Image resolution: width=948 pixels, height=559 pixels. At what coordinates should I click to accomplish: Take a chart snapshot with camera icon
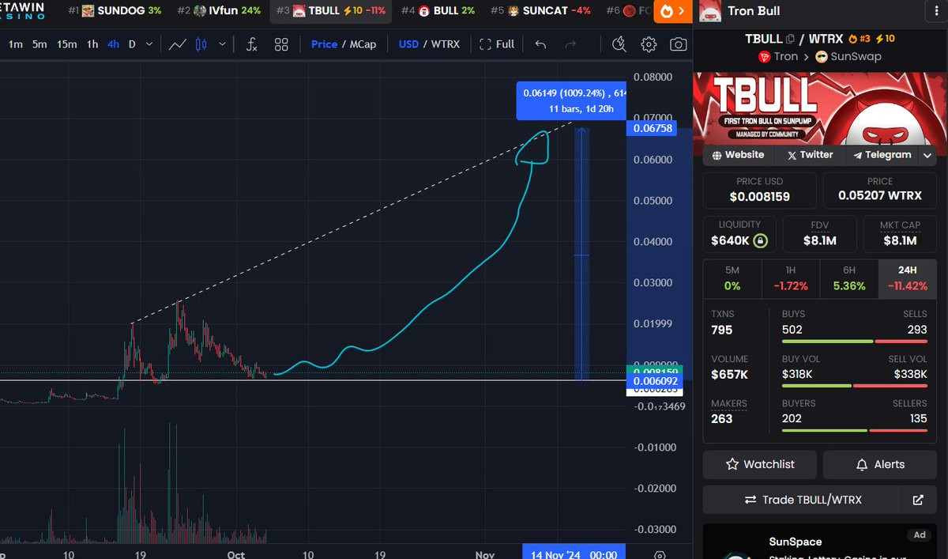pyautogui.click(x=678, y=44)
